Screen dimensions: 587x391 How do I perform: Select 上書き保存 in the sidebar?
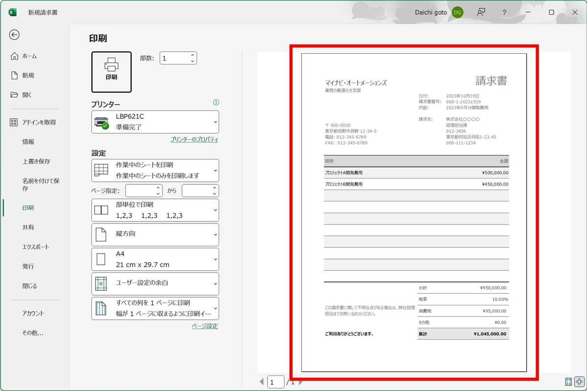point(36,161)
